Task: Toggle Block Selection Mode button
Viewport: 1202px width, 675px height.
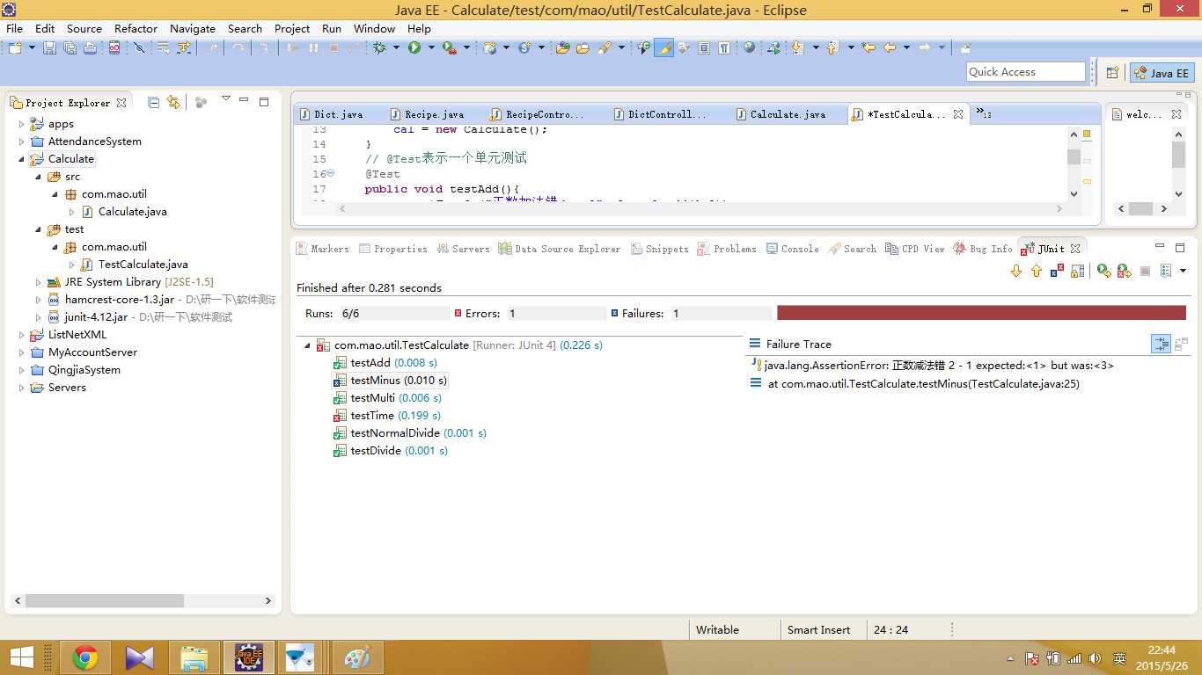Action: coord(704,47)
